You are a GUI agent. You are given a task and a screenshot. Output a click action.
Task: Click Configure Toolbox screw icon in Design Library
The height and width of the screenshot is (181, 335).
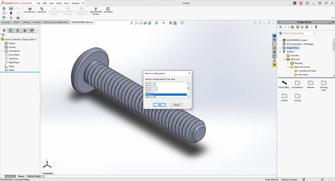[x=316, y=27]
